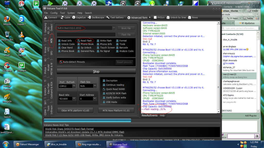Click the log panel vertical scrollbar
The width and height of the screenshot is (264, 148).
(x=218, y=67)
